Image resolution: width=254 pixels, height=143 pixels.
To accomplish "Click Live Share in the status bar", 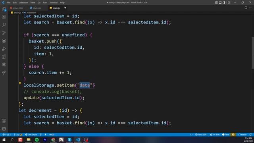I will coord(31,135).
